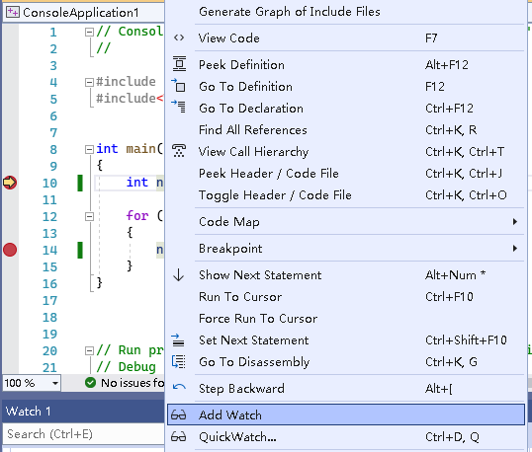This screenshot has height=452, width=532.
Task: Click the red breakpoint on line 14
Action: [x=10, y=250]
